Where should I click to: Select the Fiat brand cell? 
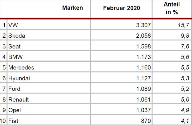[x=14, y=121]
